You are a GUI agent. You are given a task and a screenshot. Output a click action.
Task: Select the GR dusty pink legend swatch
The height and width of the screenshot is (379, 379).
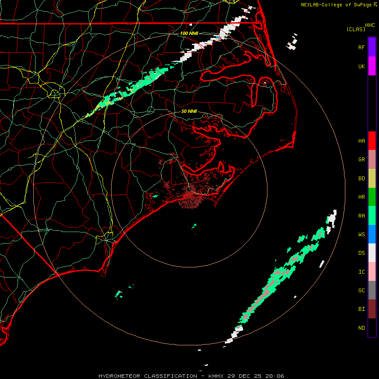[x=372, y=160]
